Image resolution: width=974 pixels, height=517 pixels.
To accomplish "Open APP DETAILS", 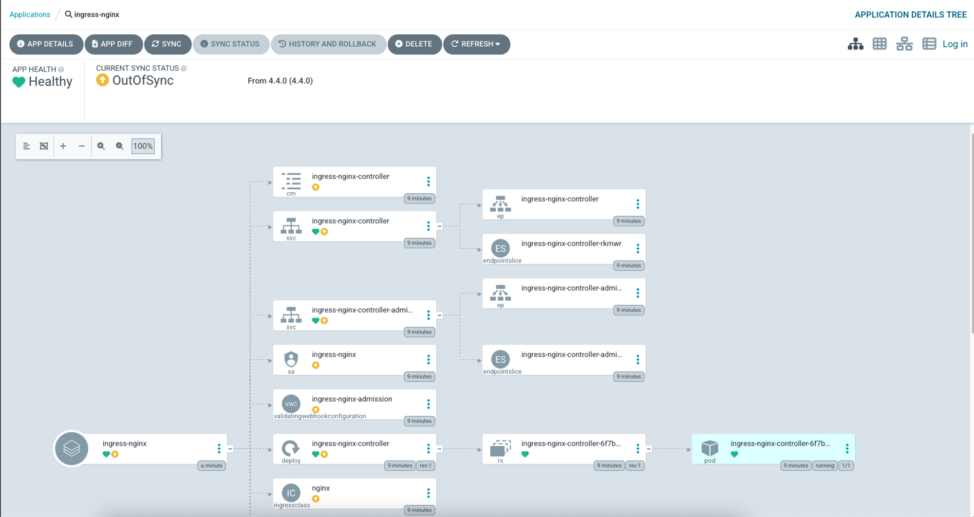I will 45,44.
